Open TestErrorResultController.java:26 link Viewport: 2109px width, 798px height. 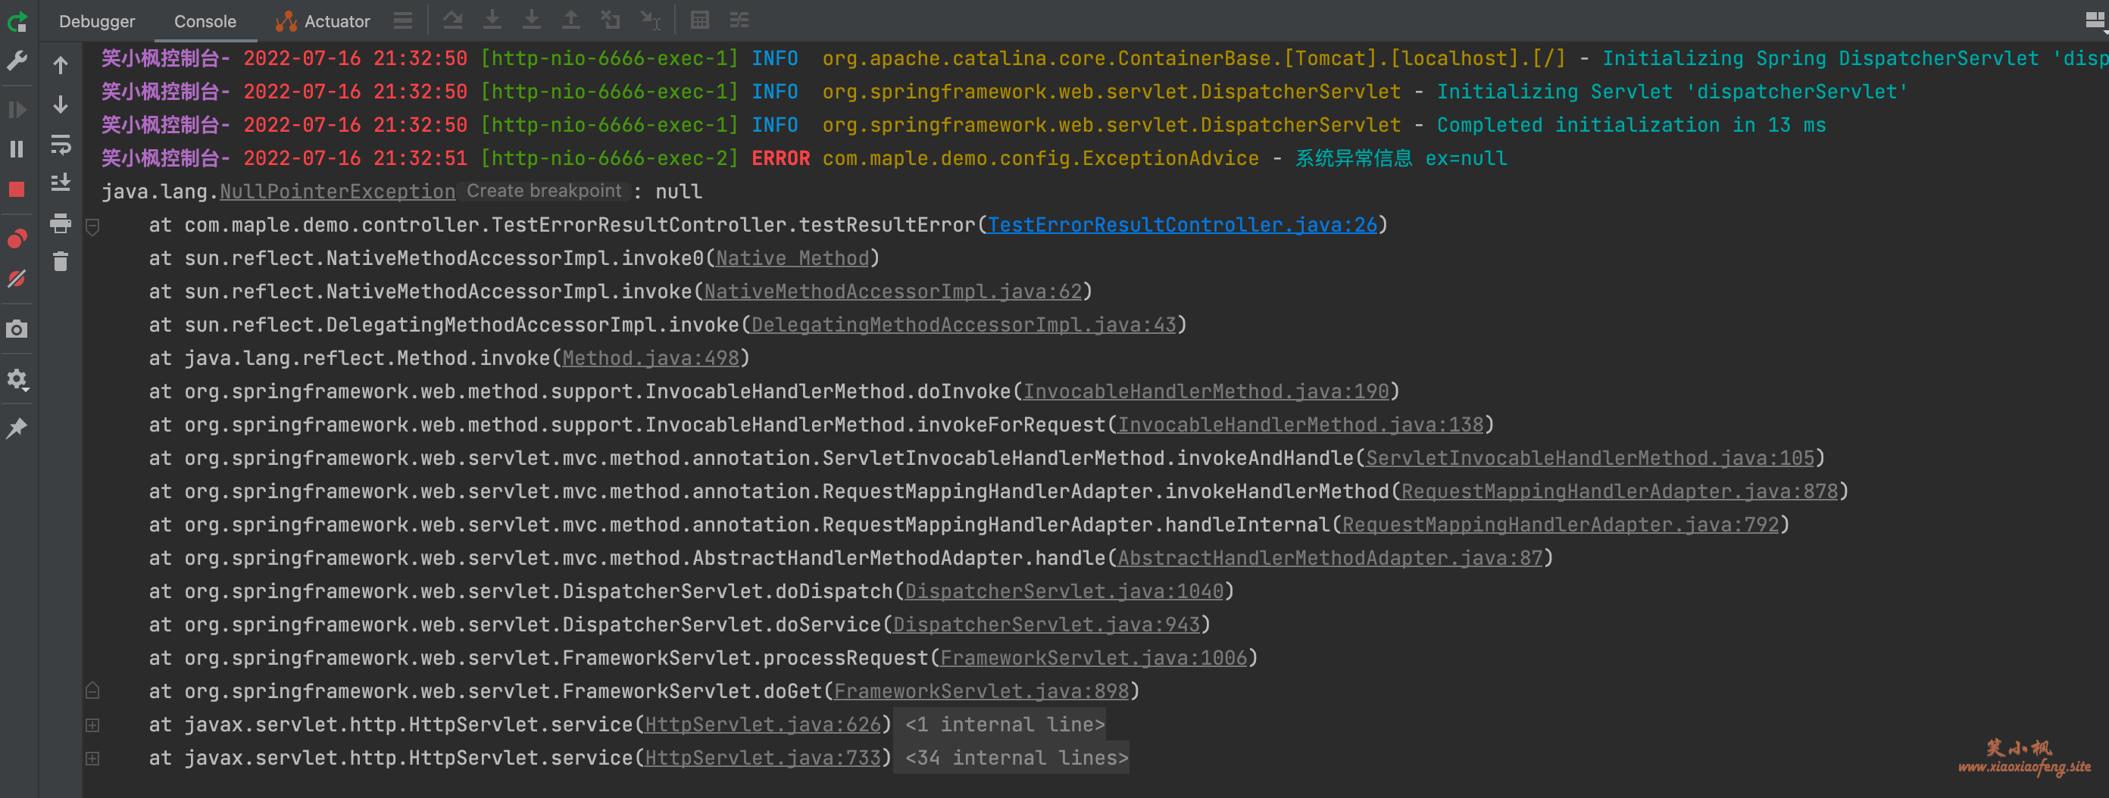[1183, 225]
